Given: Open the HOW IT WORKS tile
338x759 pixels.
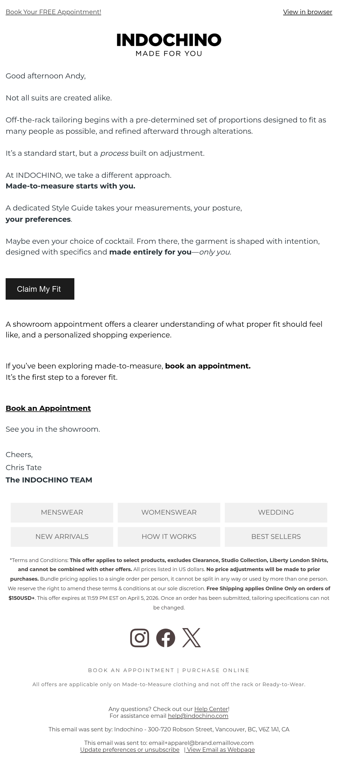Looking at the screenshot, I should click(169, 537).
